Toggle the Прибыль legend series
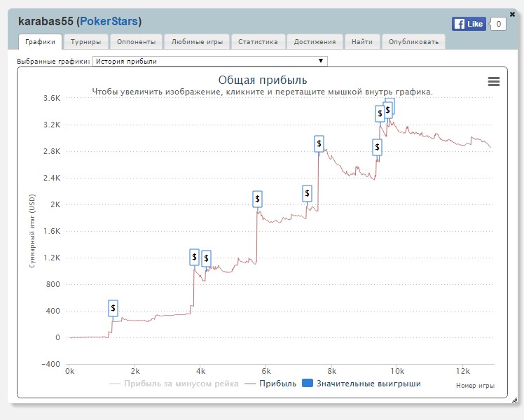The width and height of the screenshot is (524, 420). [270, 384]
